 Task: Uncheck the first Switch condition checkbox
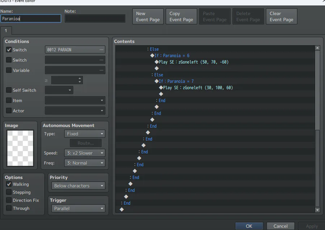9,50
